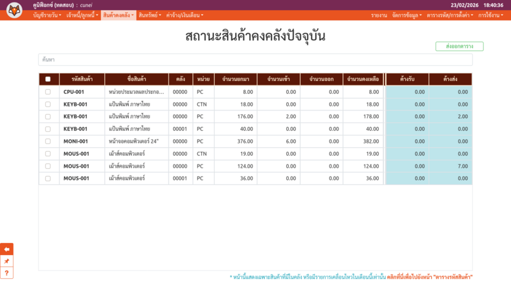The height and width of the screenshot is (287, 511).
Task: Open the ตารางรหัส/การตั้งค่า dropdown menu
Action: 450,15
